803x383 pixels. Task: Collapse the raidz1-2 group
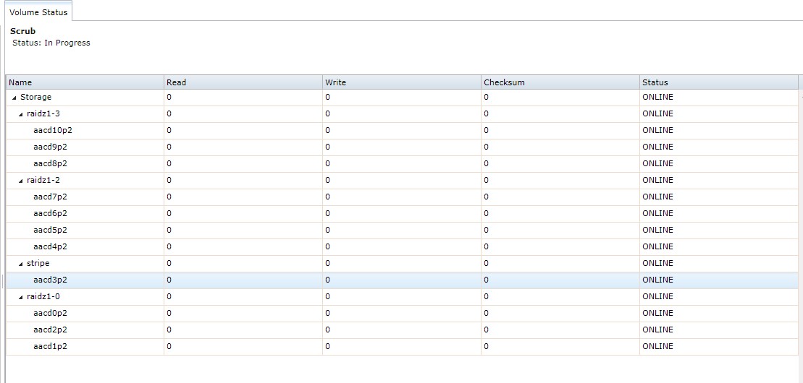click(21, 181)
